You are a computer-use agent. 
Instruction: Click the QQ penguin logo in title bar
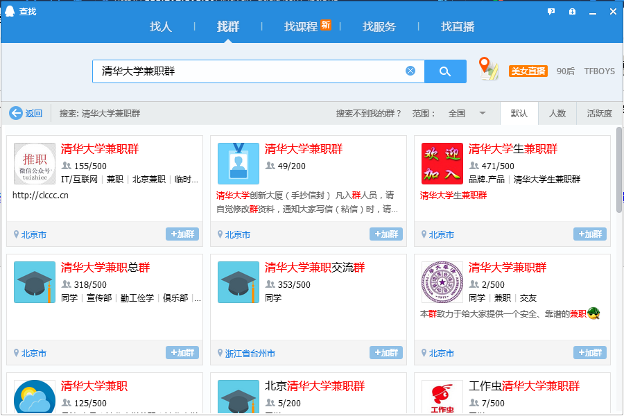[x=10, y=11]
